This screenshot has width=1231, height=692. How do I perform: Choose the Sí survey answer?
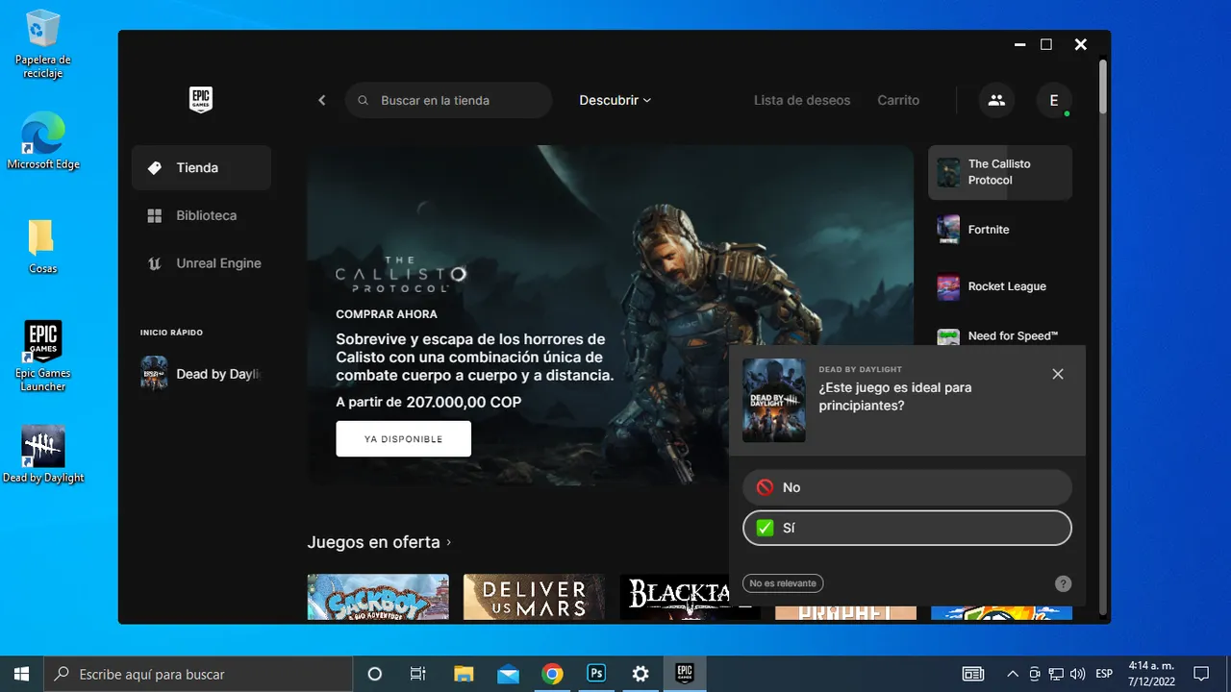[907, 528]
